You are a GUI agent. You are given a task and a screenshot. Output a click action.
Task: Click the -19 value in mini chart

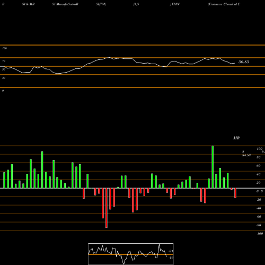click(171, 258)
